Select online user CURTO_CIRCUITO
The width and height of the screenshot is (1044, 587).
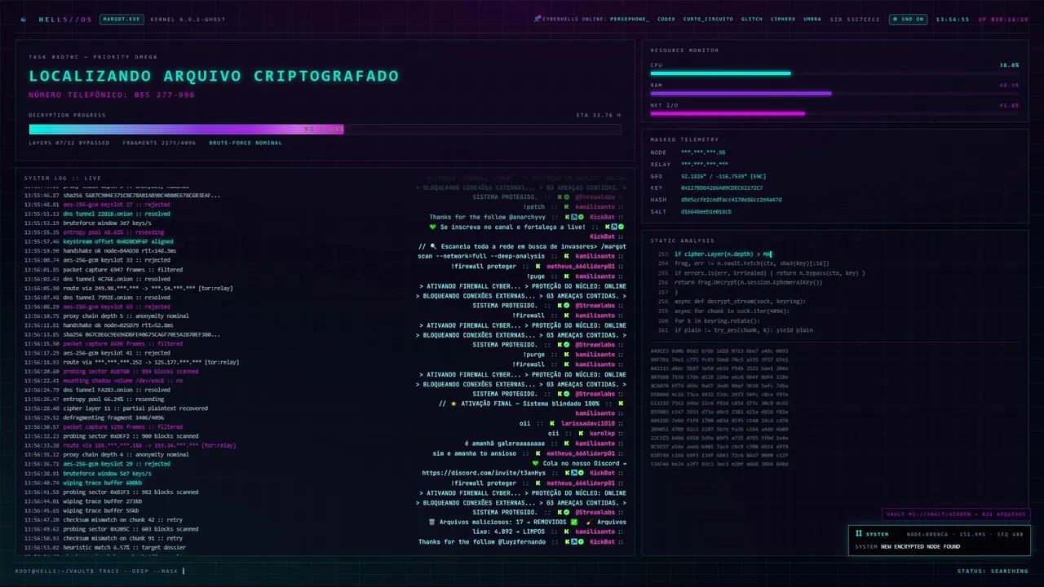coord(708,19)
